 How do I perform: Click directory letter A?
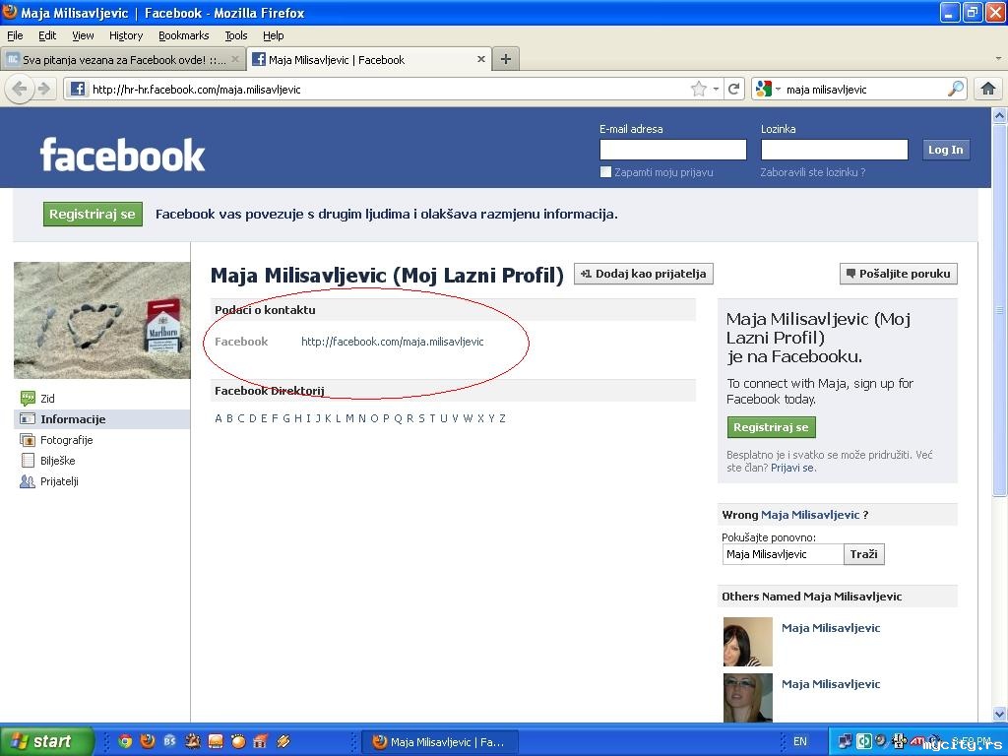pos(219,418)
